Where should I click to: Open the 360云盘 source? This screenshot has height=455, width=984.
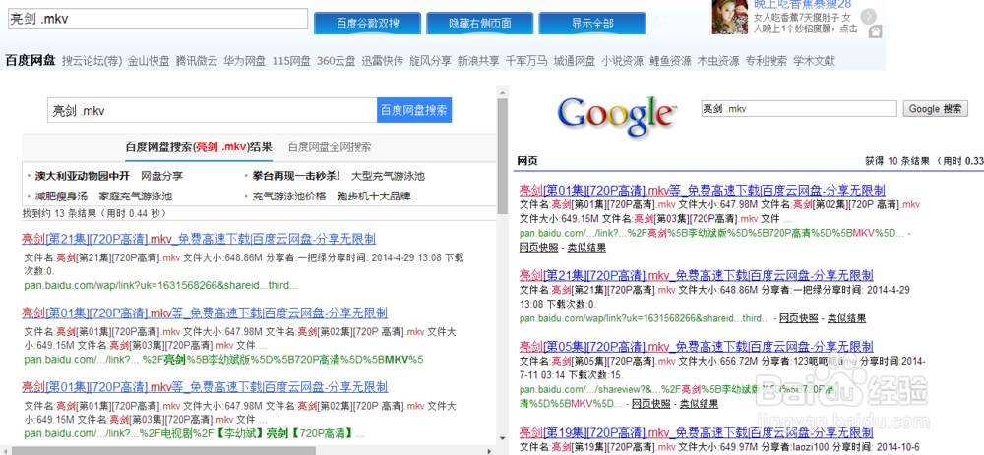pos(336,61)
